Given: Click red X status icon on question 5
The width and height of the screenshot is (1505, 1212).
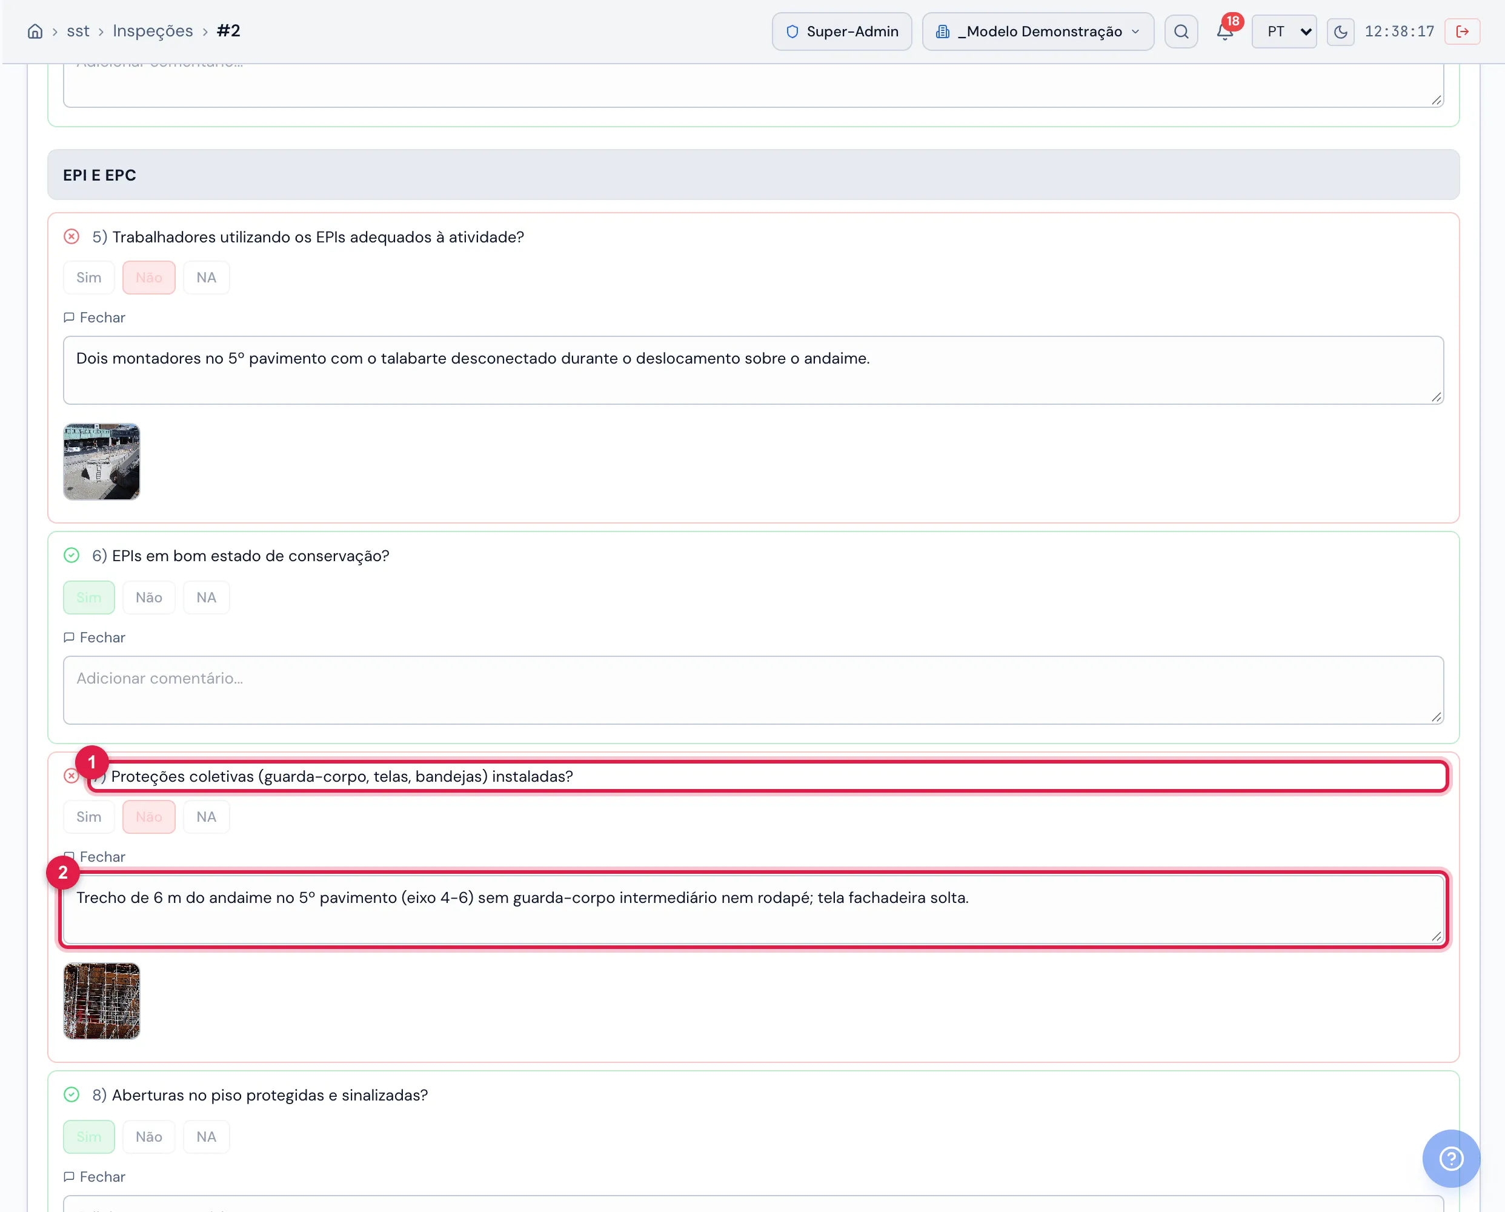Looking at the screenshot, I should click(x=71, y=237).
